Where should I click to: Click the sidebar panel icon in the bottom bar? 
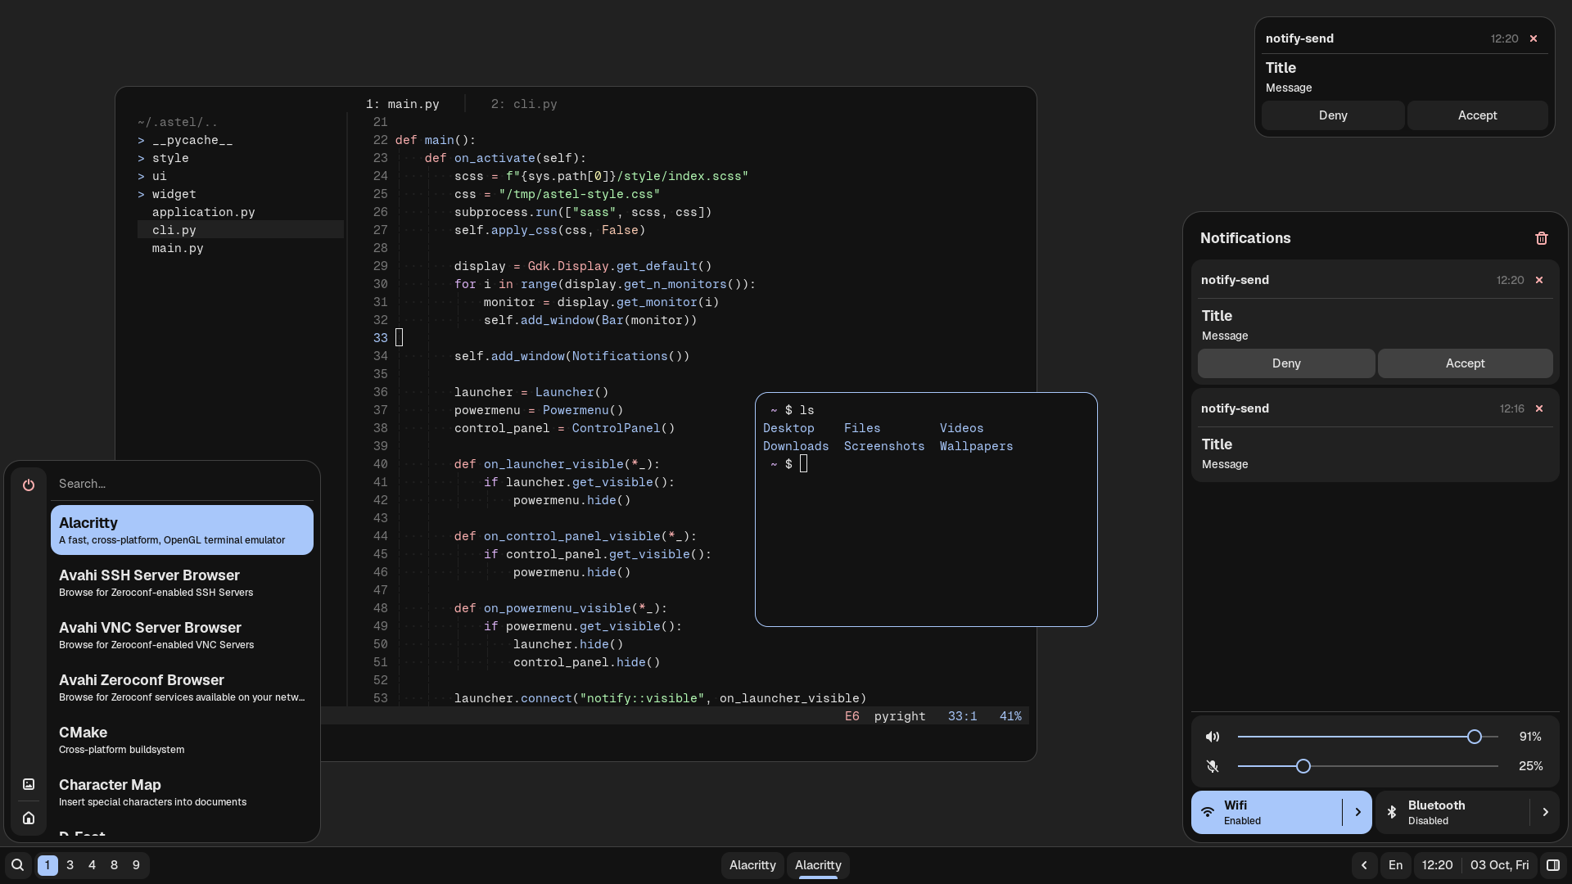coord(1552,865)
